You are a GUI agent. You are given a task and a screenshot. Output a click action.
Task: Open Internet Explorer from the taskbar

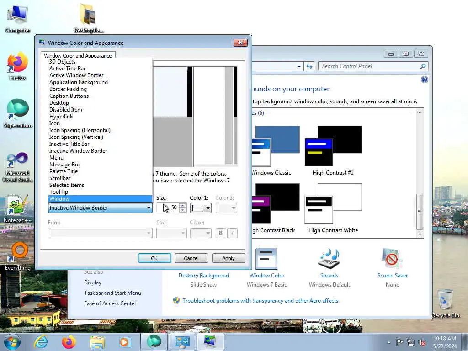coord(41,342)
